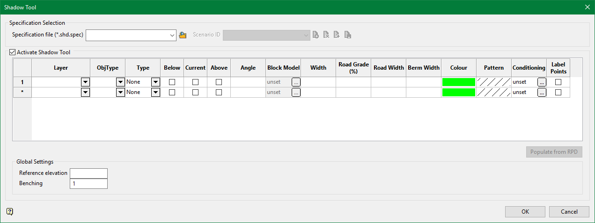Open the ObjType dropdown in the * row
The width and height of the screenshot is (595, 223).
pyautogui.click(x=120, y=92)
